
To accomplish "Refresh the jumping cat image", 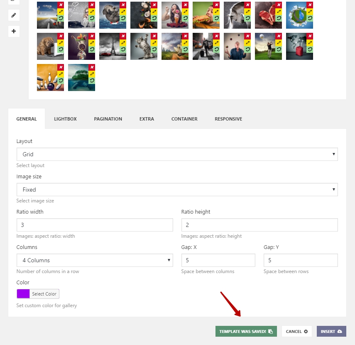I will (154, 49).
